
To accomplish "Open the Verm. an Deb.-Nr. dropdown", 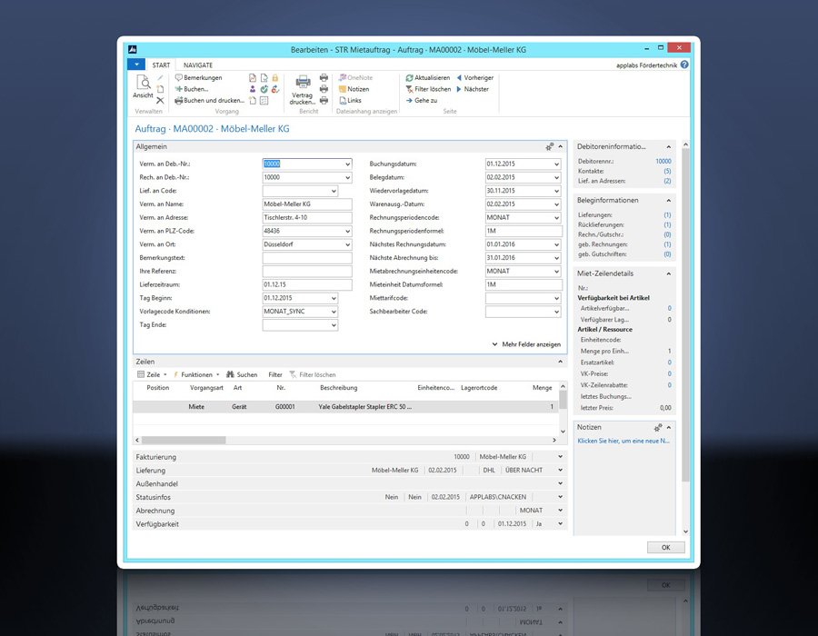I will 347,164.
